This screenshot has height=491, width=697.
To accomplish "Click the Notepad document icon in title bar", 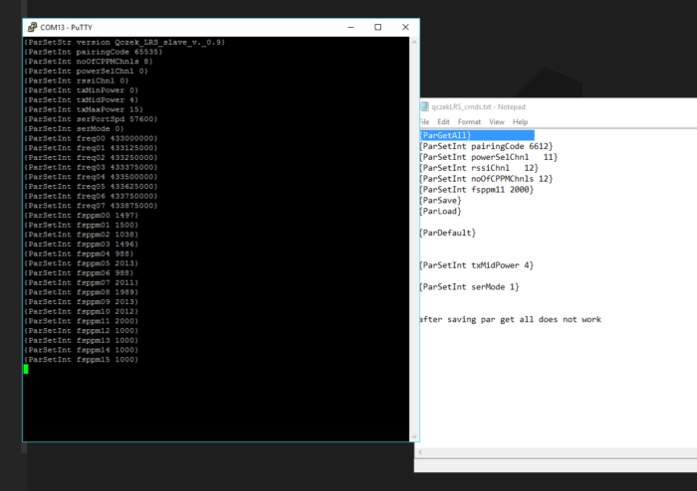I will click(424, 106).
